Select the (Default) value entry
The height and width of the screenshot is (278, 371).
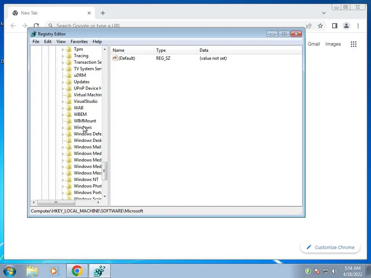126,58
